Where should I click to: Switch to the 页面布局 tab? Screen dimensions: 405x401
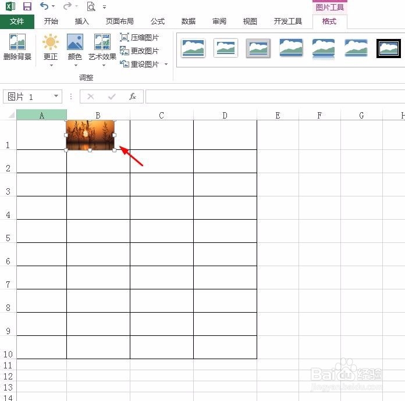[x=120, y=22]
